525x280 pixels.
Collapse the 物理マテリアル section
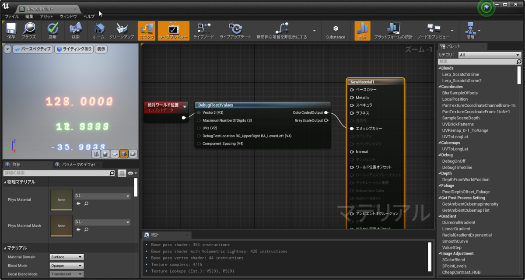click(x=5, y=182)
